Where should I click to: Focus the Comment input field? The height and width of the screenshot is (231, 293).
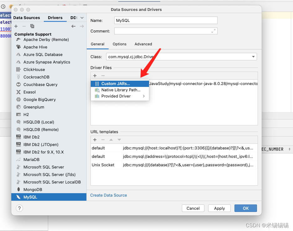click(x=166, y=31)
